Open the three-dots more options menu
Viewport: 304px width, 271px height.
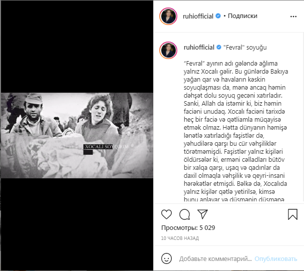coord(293,17)
